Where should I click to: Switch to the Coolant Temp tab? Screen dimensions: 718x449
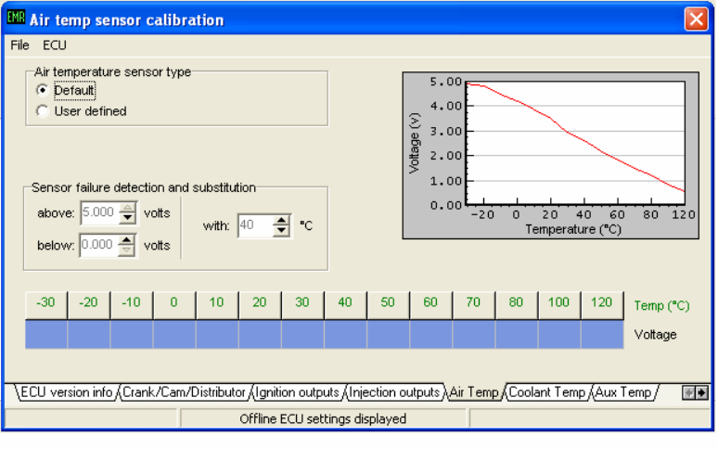point(547,392)
